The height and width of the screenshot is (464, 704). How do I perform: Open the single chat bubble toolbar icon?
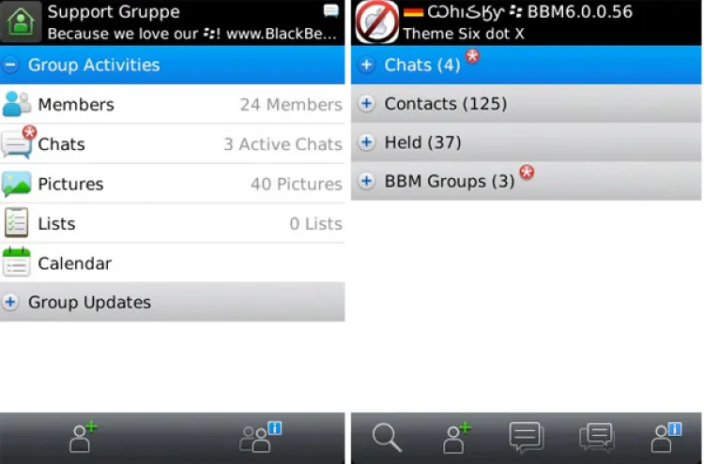point(526,438)
